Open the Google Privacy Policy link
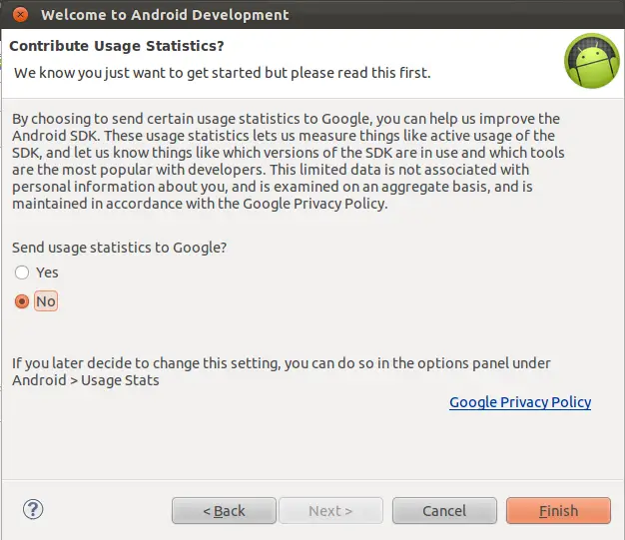Viewport: 625px width, 540px height. click(x=520, y=402)
